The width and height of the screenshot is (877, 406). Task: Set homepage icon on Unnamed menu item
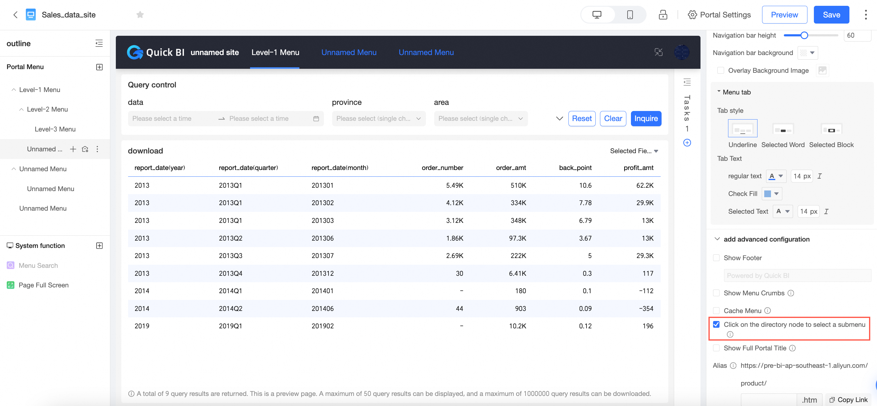pyautogui.click(x=85, y=149)
